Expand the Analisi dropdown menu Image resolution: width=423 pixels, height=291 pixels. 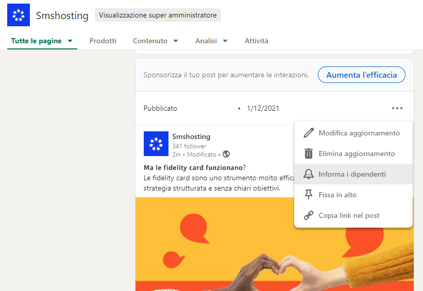225,41
